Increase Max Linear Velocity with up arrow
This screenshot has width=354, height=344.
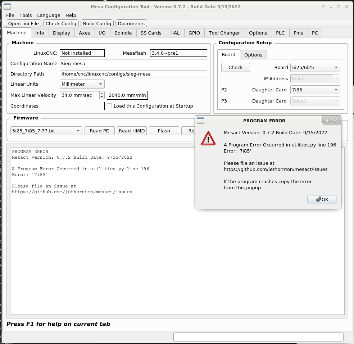[x=102, y=93]
